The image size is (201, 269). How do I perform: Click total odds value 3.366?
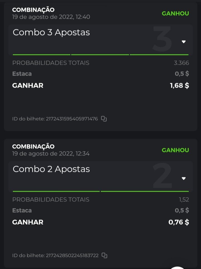(181, 63)
